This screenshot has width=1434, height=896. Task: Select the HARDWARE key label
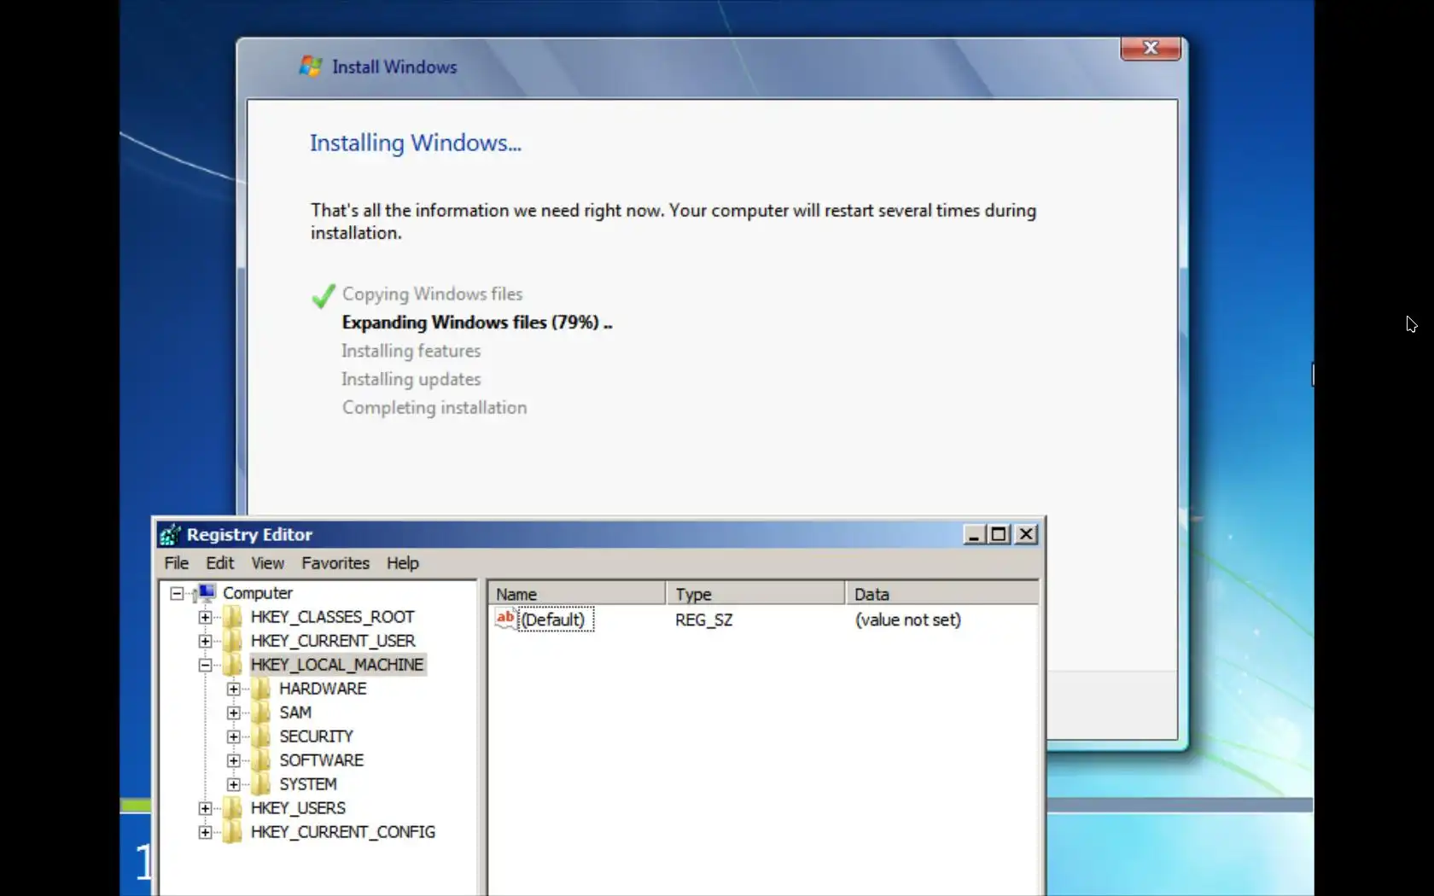pyautogui.click(x=323, y=689)
